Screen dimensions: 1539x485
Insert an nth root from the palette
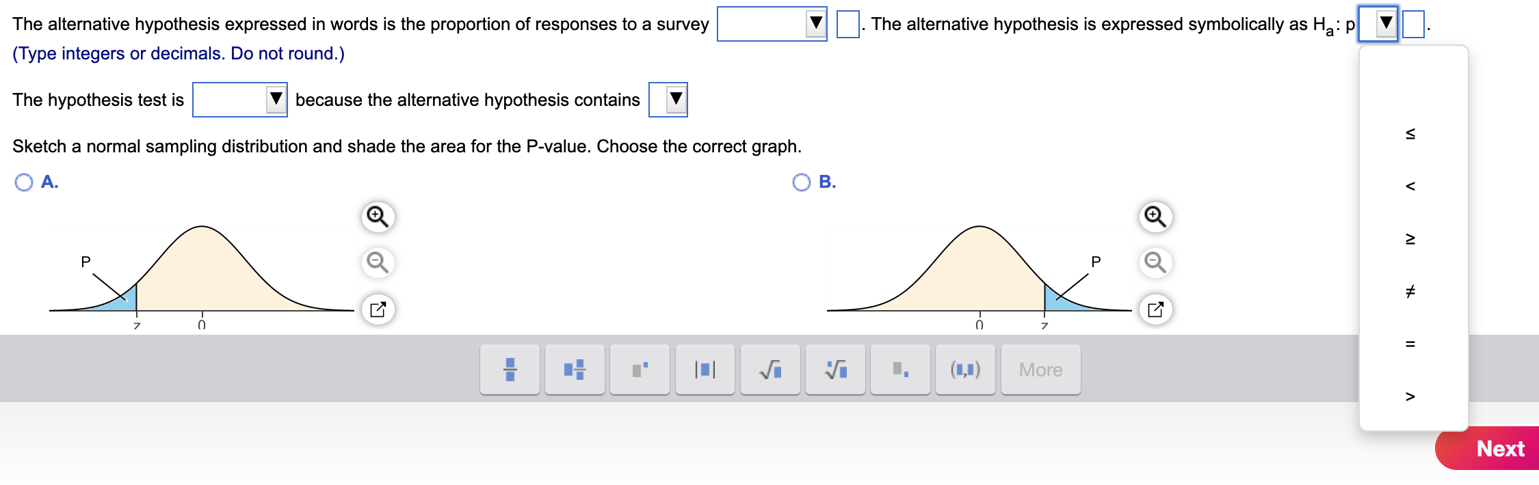834,369
